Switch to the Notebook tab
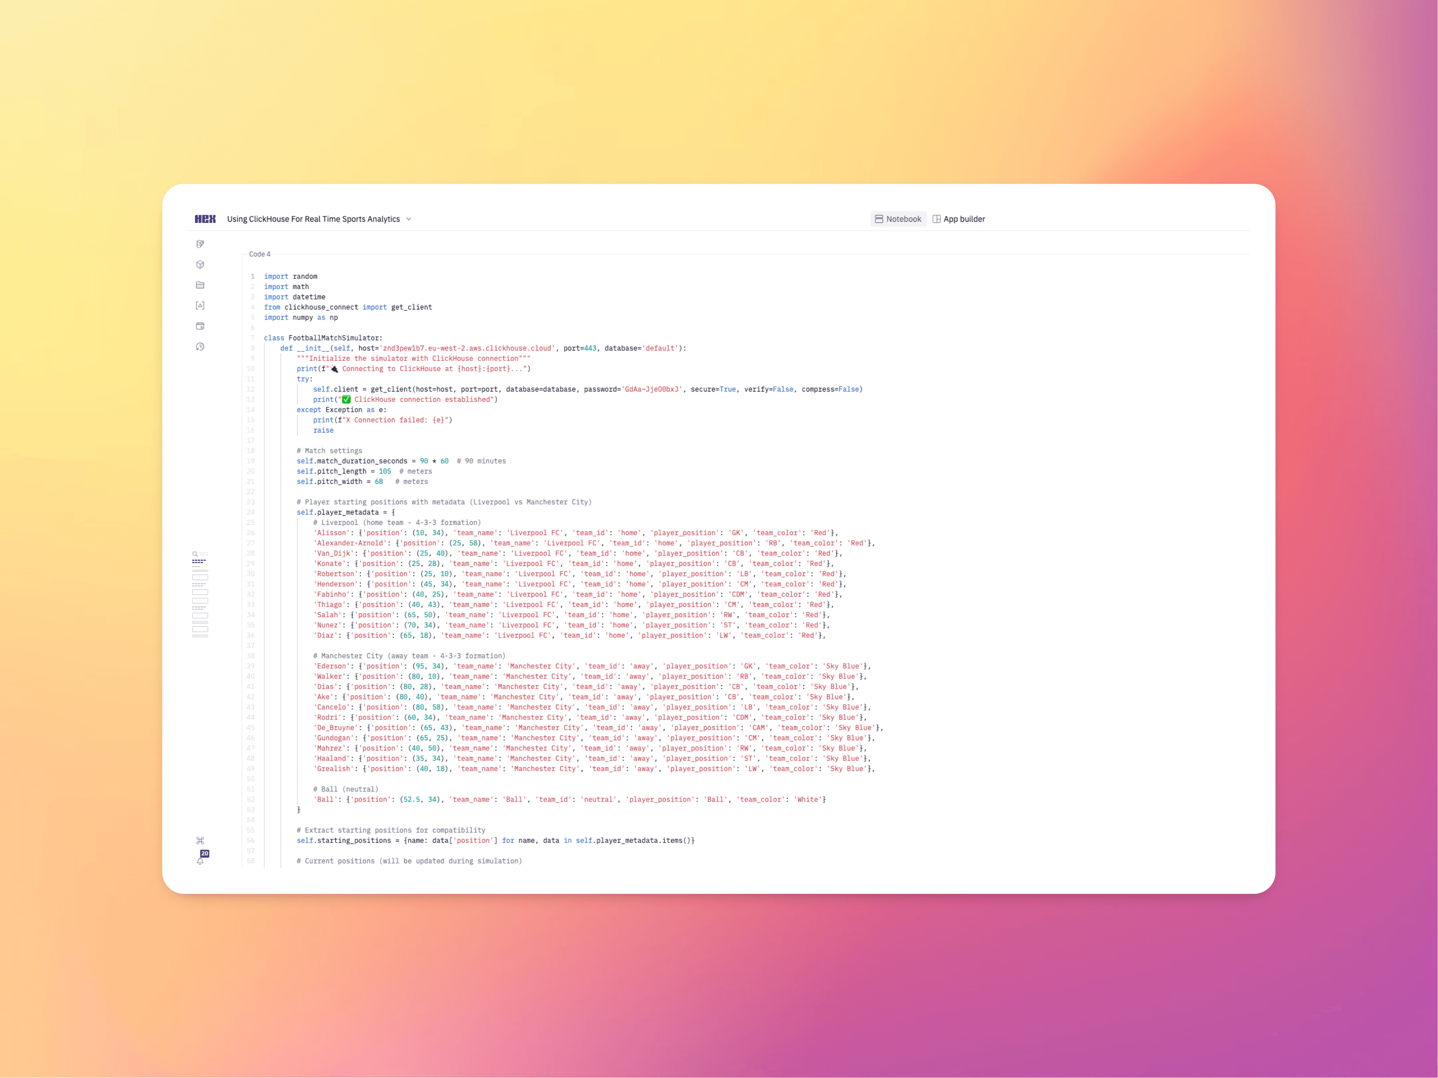The width and height of the screenshot is (1438, 1078). click(x=898, y=219)
